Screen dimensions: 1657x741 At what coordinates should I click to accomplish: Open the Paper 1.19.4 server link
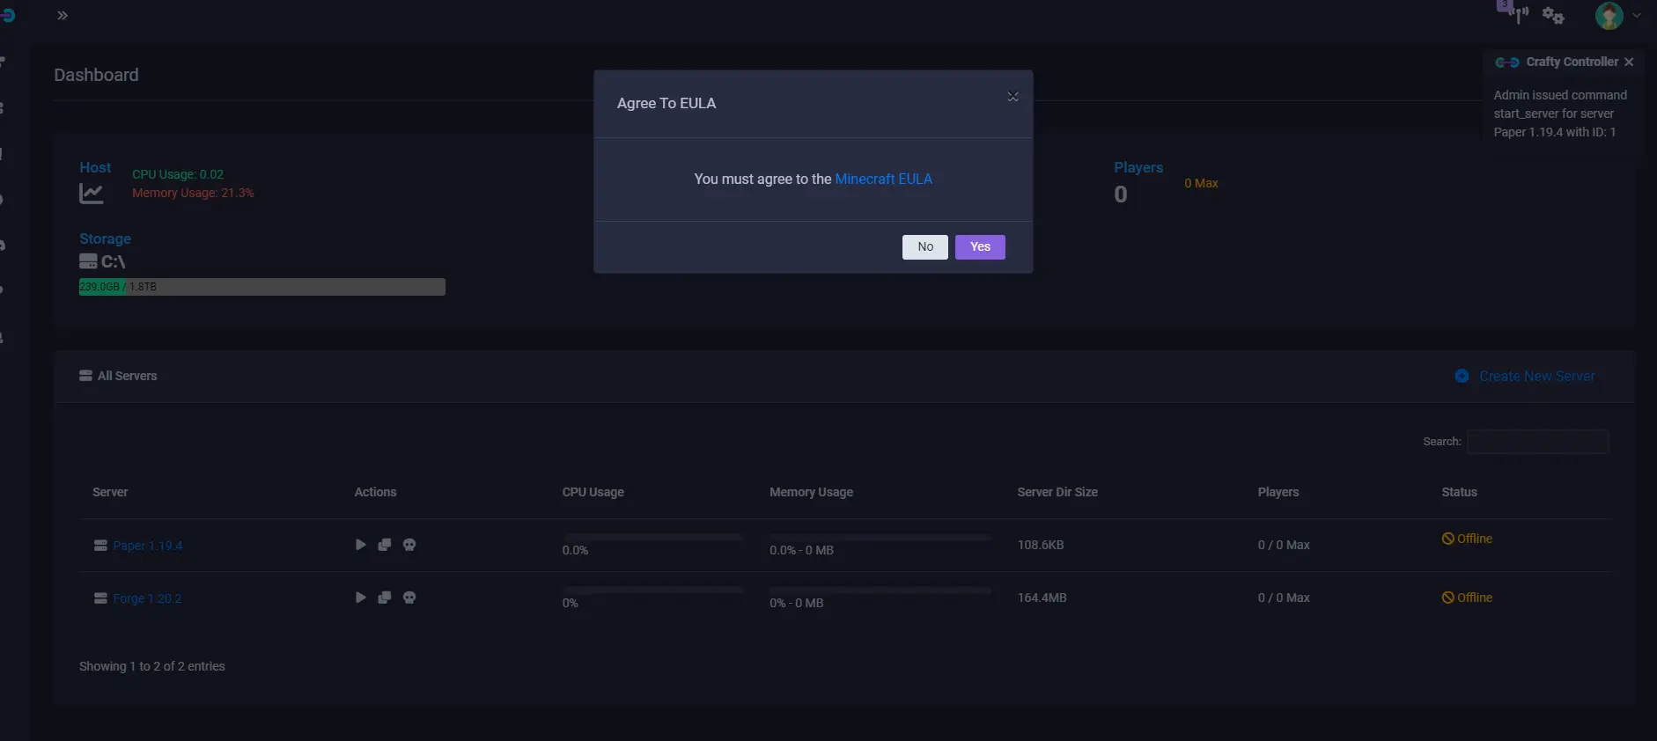pos(148,546)
